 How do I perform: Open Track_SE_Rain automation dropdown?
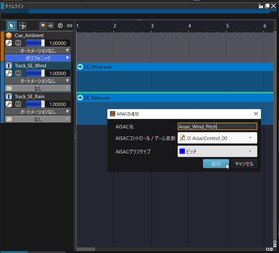pyautogui.click(x=38, y=112)
